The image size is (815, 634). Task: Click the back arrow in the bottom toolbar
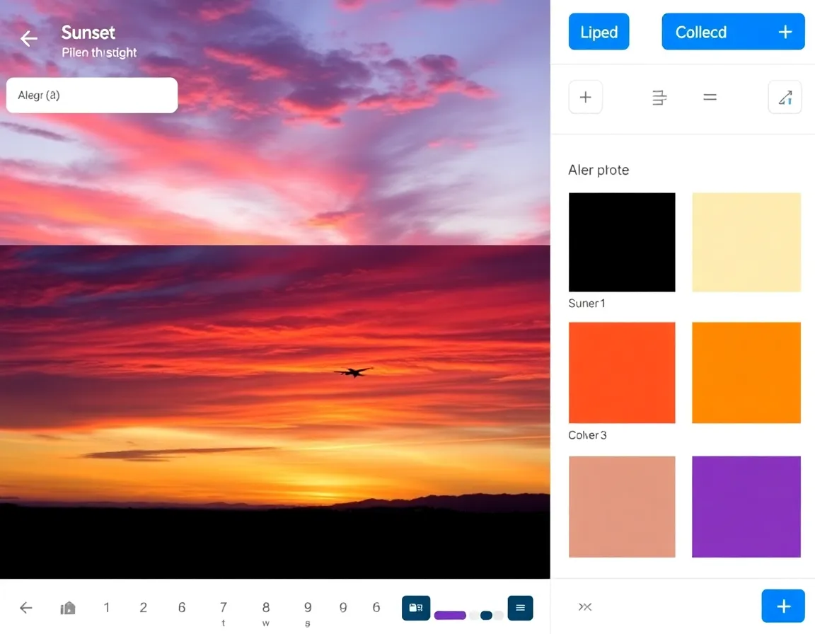pyautogui.click(x=26, y=608)
